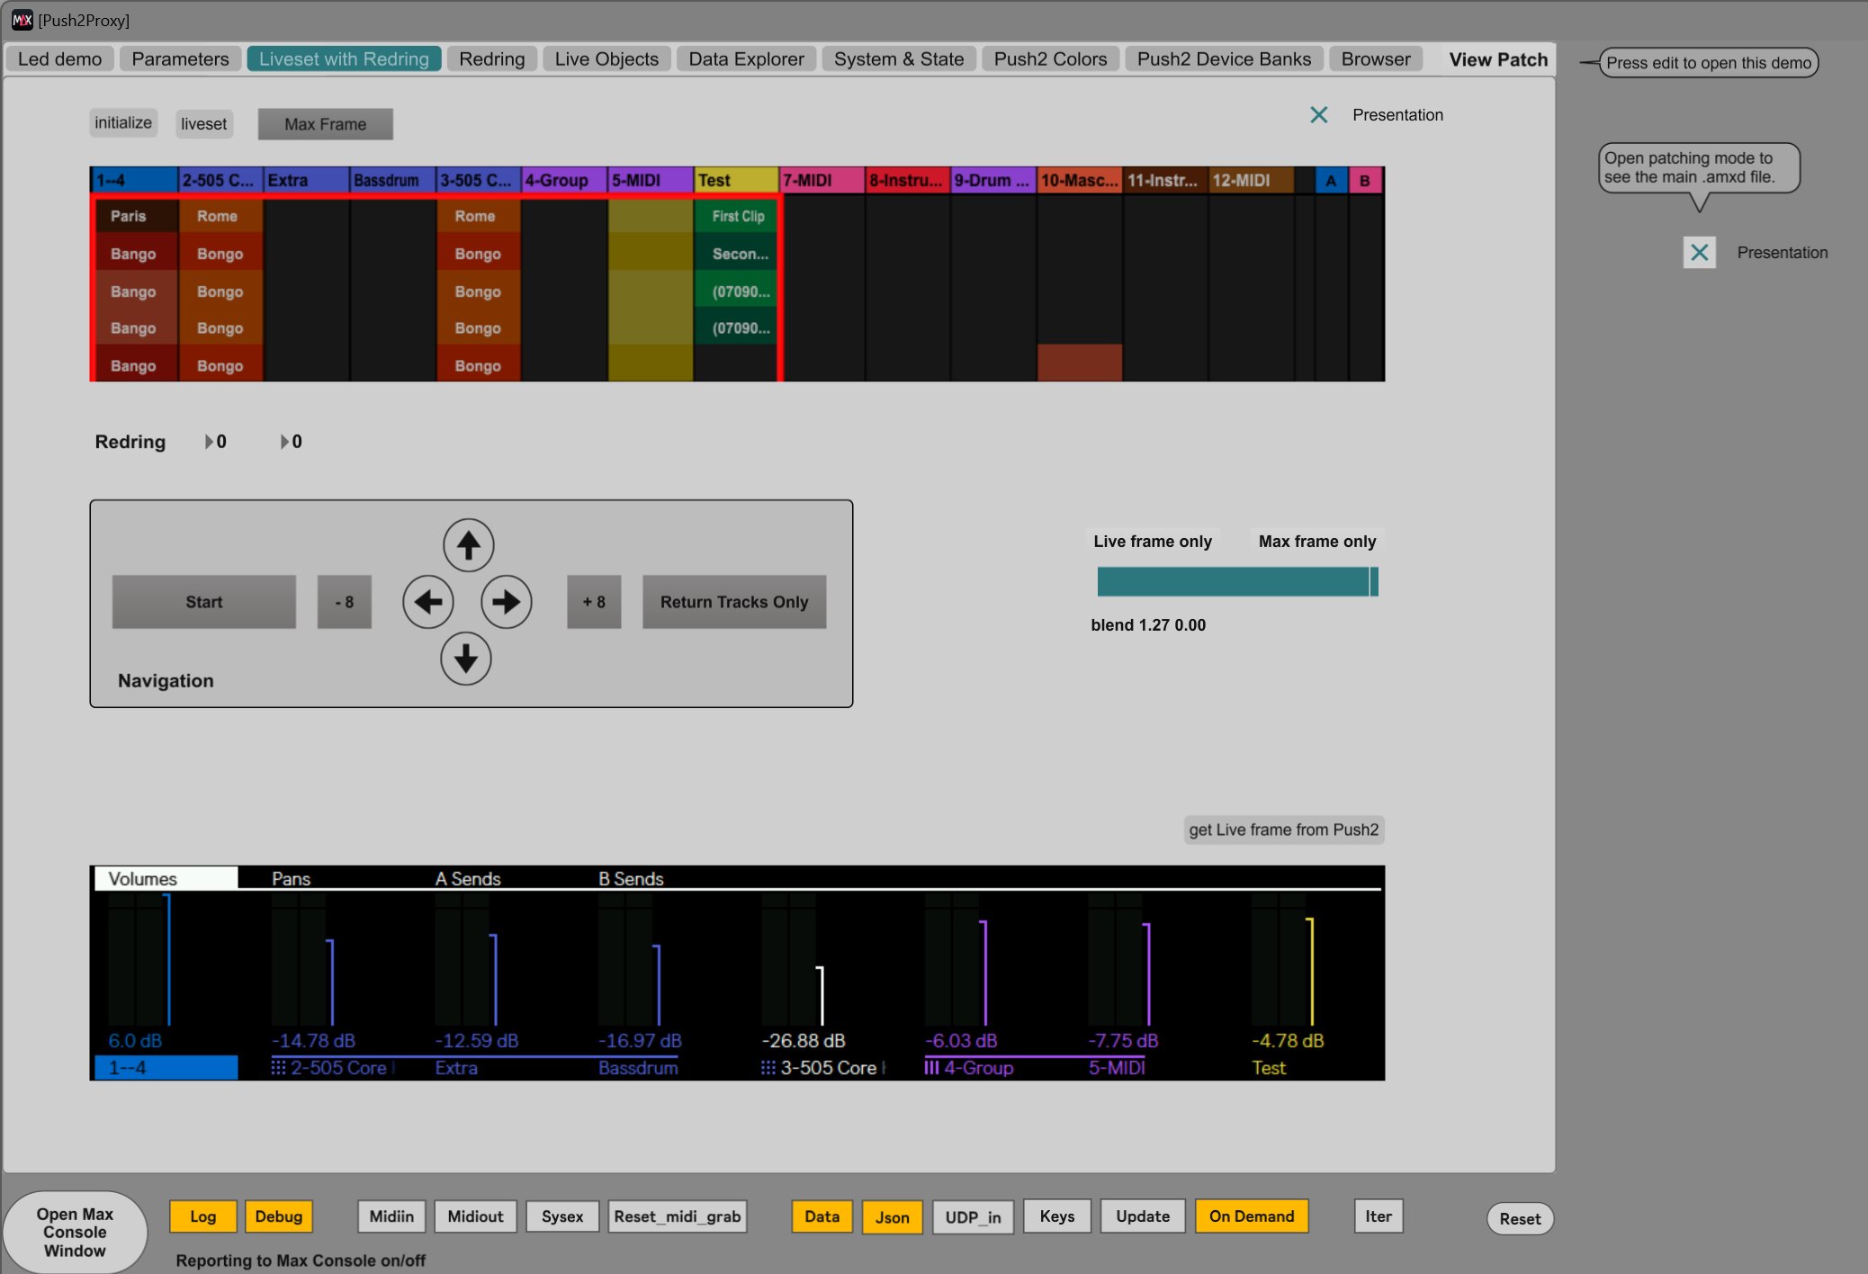Click the 2-505 Core track grid icon
Image resolution: width=1868 pixels, height=1274 pixels.
click(x=278, y=1068)
